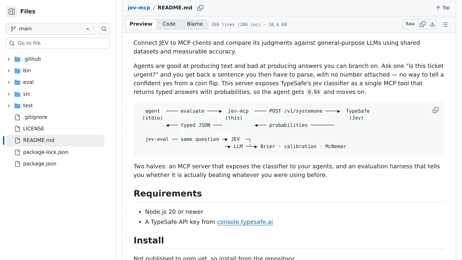
Task: Focus the Go to file input
Action: (x=58, y=43)
